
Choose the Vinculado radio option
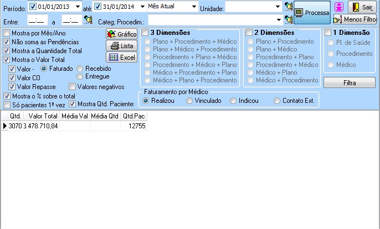coord(189,101)
